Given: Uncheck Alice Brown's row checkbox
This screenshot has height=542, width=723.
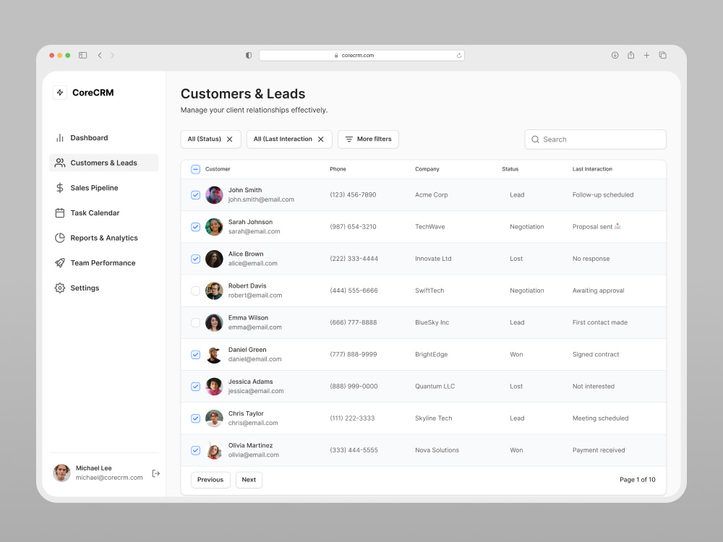Looking at the screenshot, I should tap(195, 259).
